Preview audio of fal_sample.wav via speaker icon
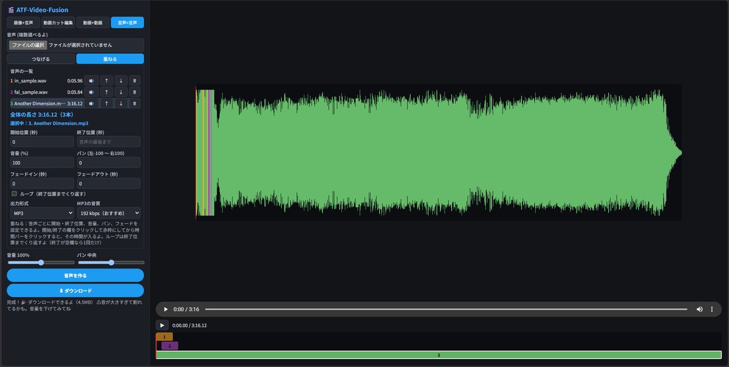Image resolution: width=729 pixels, height=367 pixels. (x=91, y=92)
